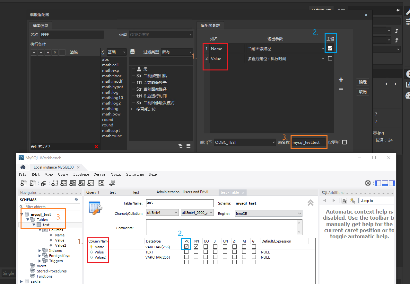Add a row with the plus button
This screenshot has height=284, width=410.
(x=341, y=80)
